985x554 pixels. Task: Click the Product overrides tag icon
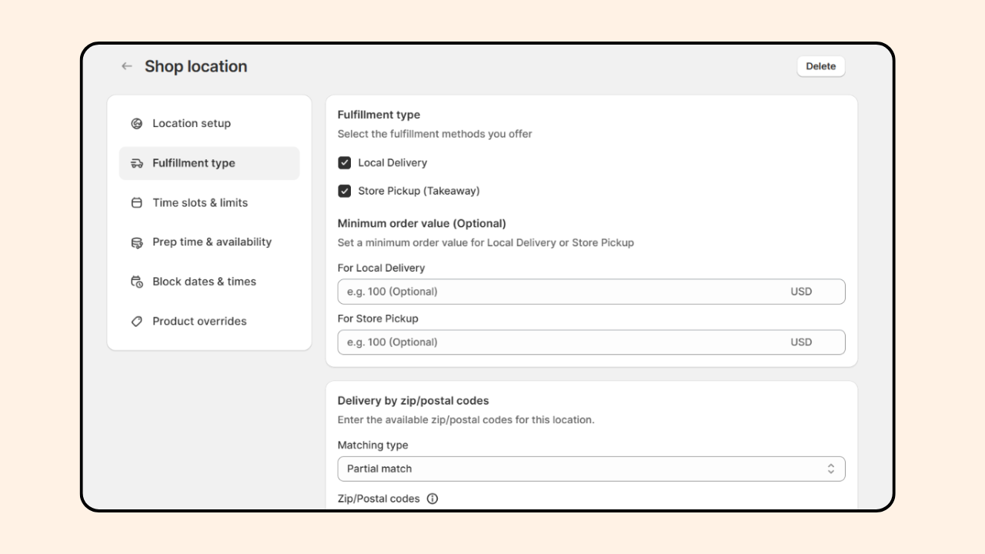137,322
